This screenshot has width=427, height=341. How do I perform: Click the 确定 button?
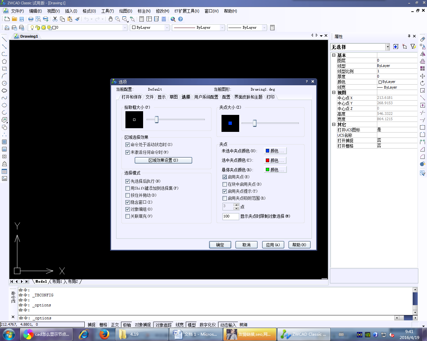[x=220, y=245]
